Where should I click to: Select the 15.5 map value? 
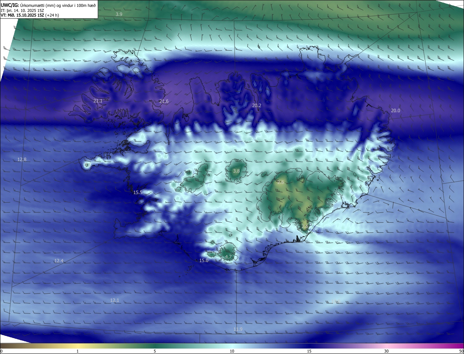click(138, 193)
